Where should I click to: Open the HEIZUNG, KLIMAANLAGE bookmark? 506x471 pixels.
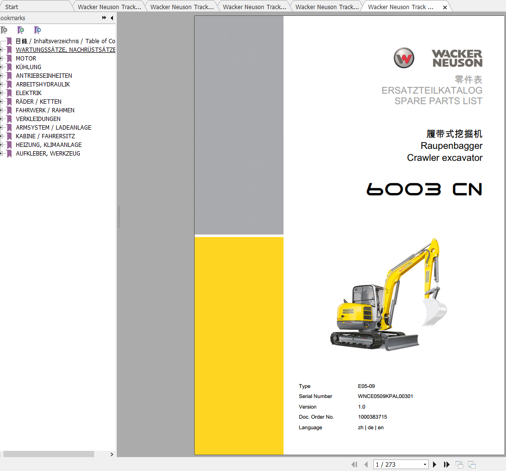coord(49,145)
